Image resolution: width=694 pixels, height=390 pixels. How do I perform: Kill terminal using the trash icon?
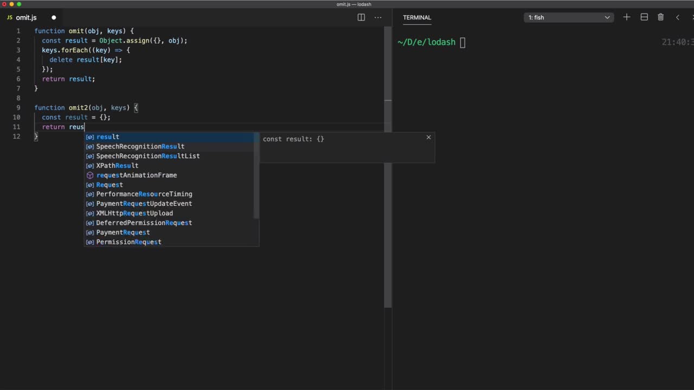coord(660,17)
